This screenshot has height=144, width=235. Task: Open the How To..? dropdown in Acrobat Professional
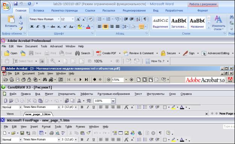click(168, 61)
